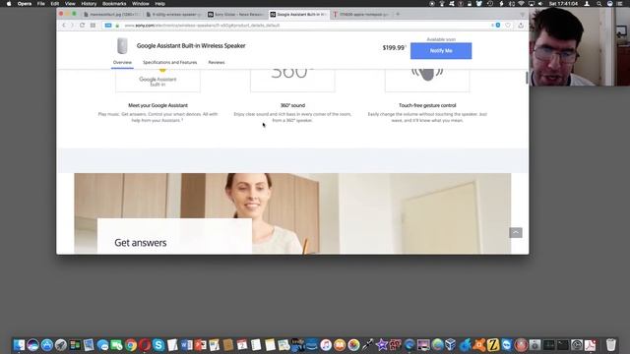Click the speaker product thumbnail image

click(x=122, y=46)
